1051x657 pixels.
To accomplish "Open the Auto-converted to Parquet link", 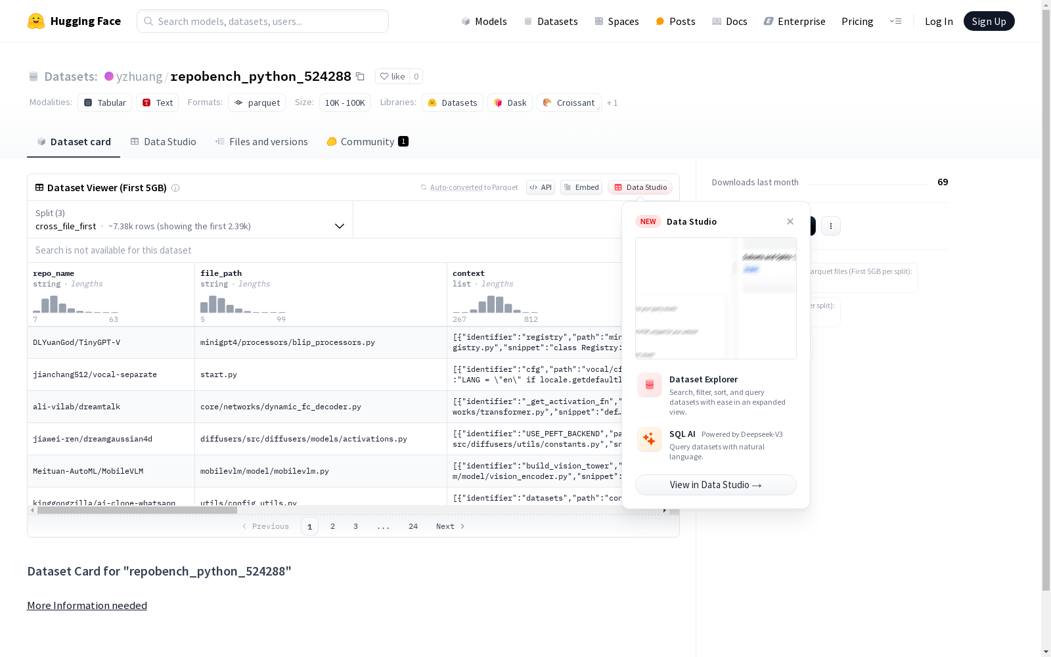I will coord(456,187).
